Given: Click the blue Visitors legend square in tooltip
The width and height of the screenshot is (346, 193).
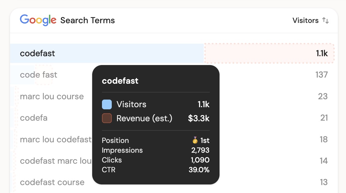Looking at the screenshot, I should (106, 104).
